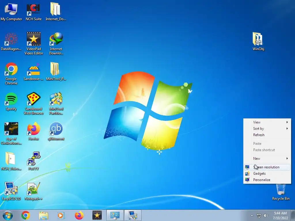The width and height of the screenshot is (295, 221).
Task: Select the Spotify desktop shortcut
Action: pos(11,102)
